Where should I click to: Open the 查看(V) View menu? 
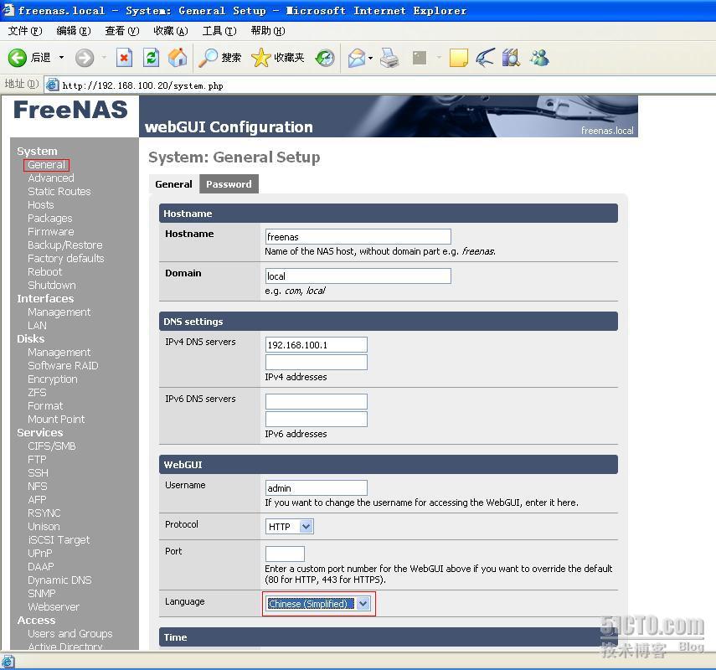[122, 31]
